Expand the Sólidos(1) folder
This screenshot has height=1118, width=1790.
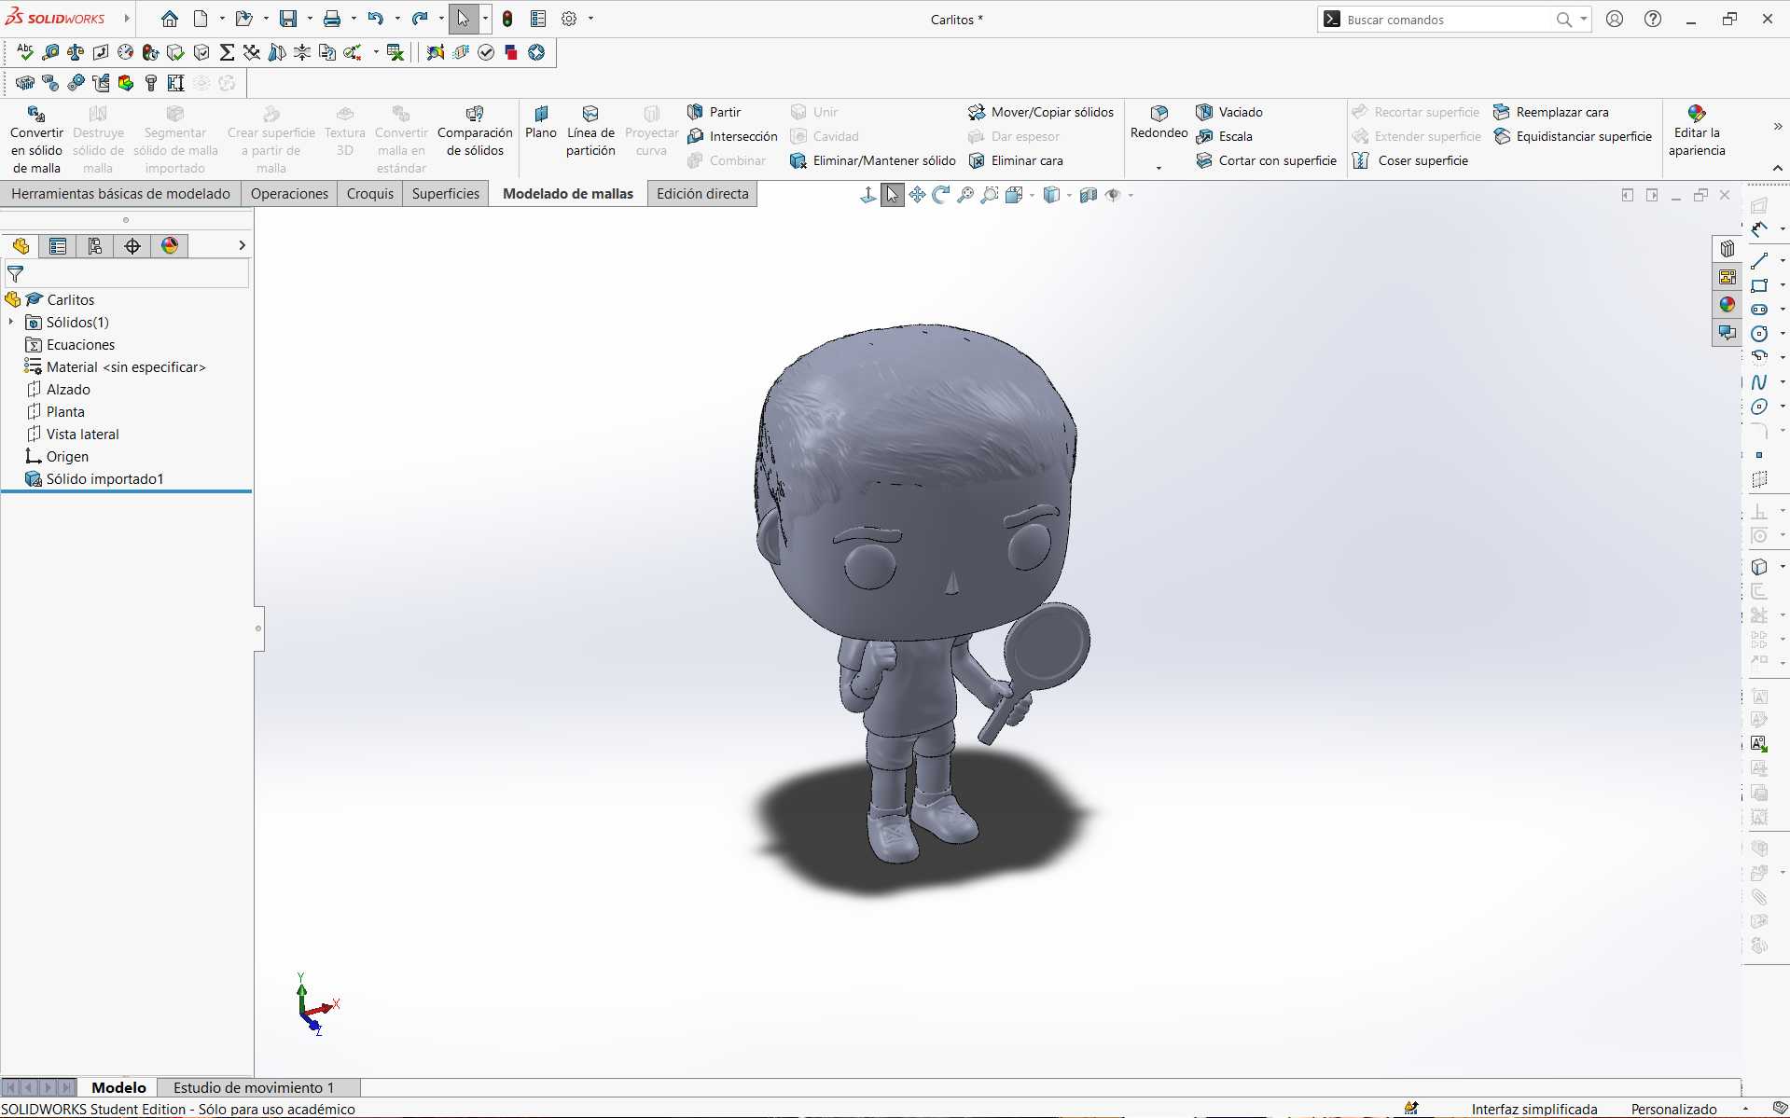coord(11,322)
